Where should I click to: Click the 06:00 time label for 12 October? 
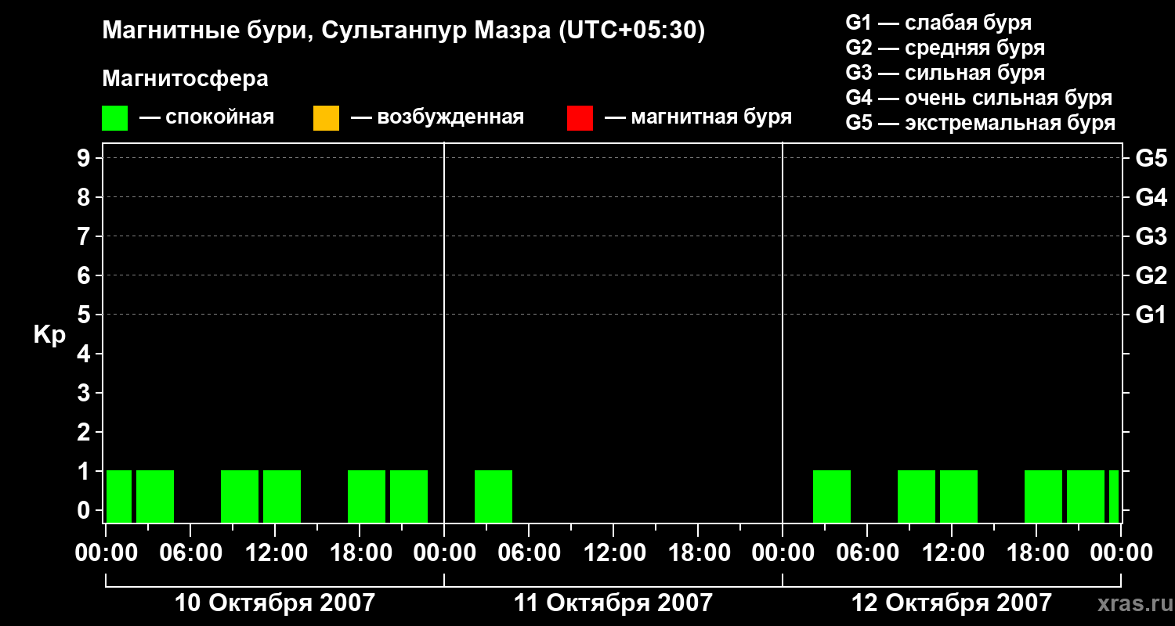click(x=867, y=553)
